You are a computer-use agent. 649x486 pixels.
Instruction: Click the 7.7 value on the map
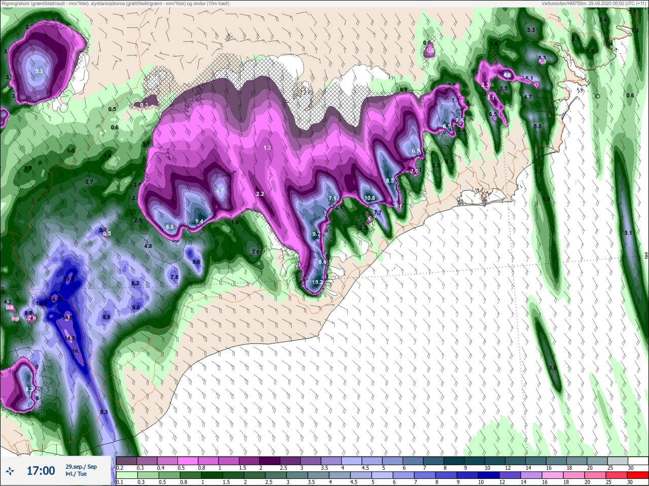tap(377, 213)
